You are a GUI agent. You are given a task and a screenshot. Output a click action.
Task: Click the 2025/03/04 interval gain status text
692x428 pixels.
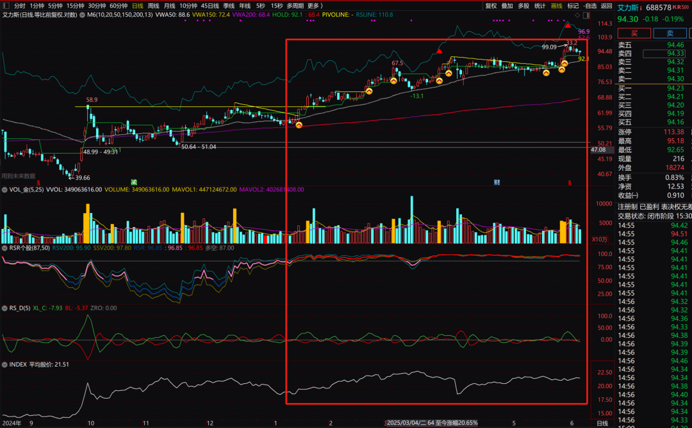[x=432, y=423]
